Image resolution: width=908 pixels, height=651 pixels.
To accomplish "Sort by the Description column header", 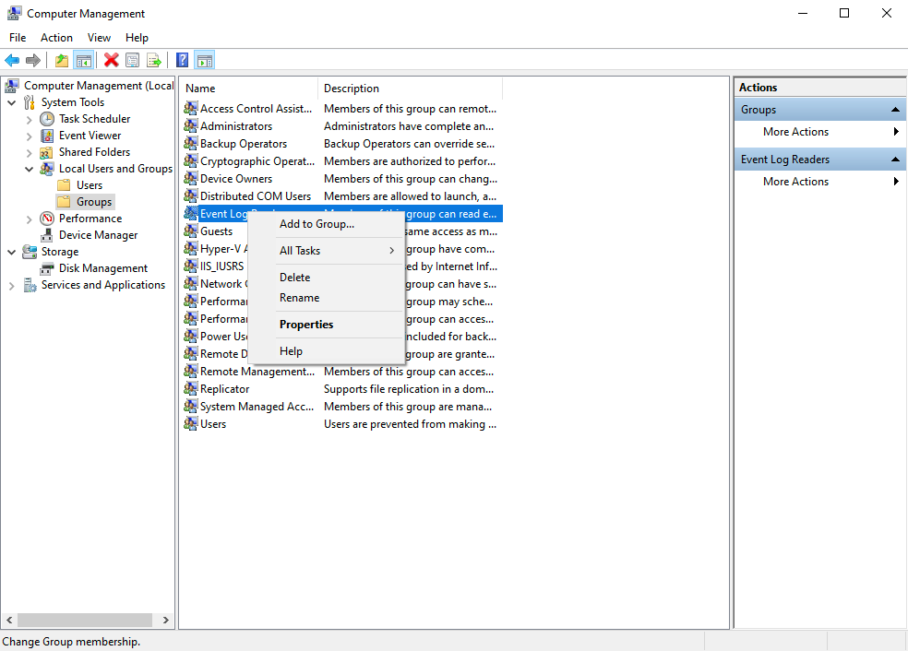I will tap(410, 89).
